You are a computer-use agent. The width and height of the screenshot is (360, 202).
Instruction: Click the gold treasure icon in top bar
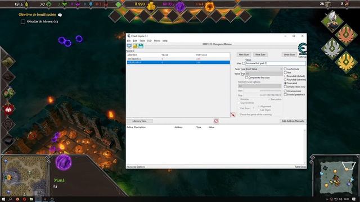click(x=151, y=6)
